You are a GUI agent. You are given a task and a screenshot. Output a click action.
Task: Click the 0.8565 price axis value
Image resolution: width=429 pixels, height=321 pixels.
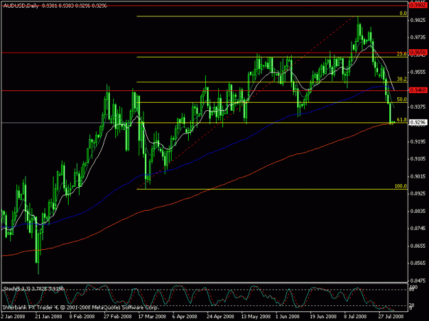[x=418, y=264]
